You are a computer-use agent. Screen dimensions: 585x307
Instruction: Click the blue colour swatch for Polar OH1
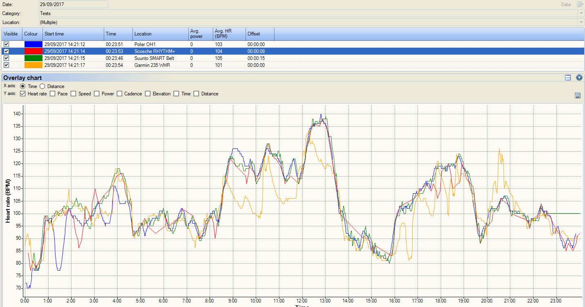pyautogui.click(x=33, y=44)
